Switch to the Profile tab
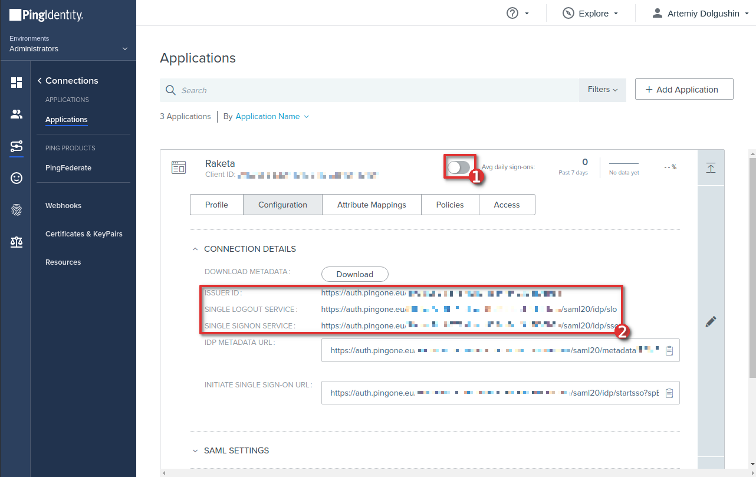 pos(216,205)
